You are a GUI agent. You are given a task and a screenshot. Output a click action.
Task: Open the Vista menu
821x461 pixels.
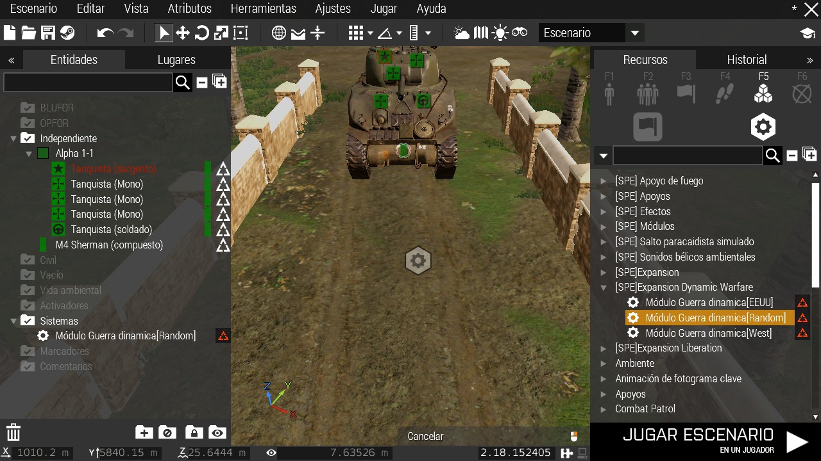click(x=136, y=9)
